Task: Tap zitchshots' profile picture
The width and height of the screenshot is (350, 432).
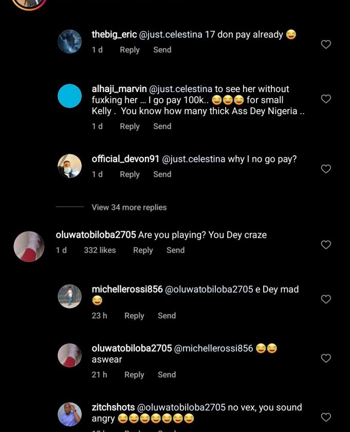Action: click(69, 414)
